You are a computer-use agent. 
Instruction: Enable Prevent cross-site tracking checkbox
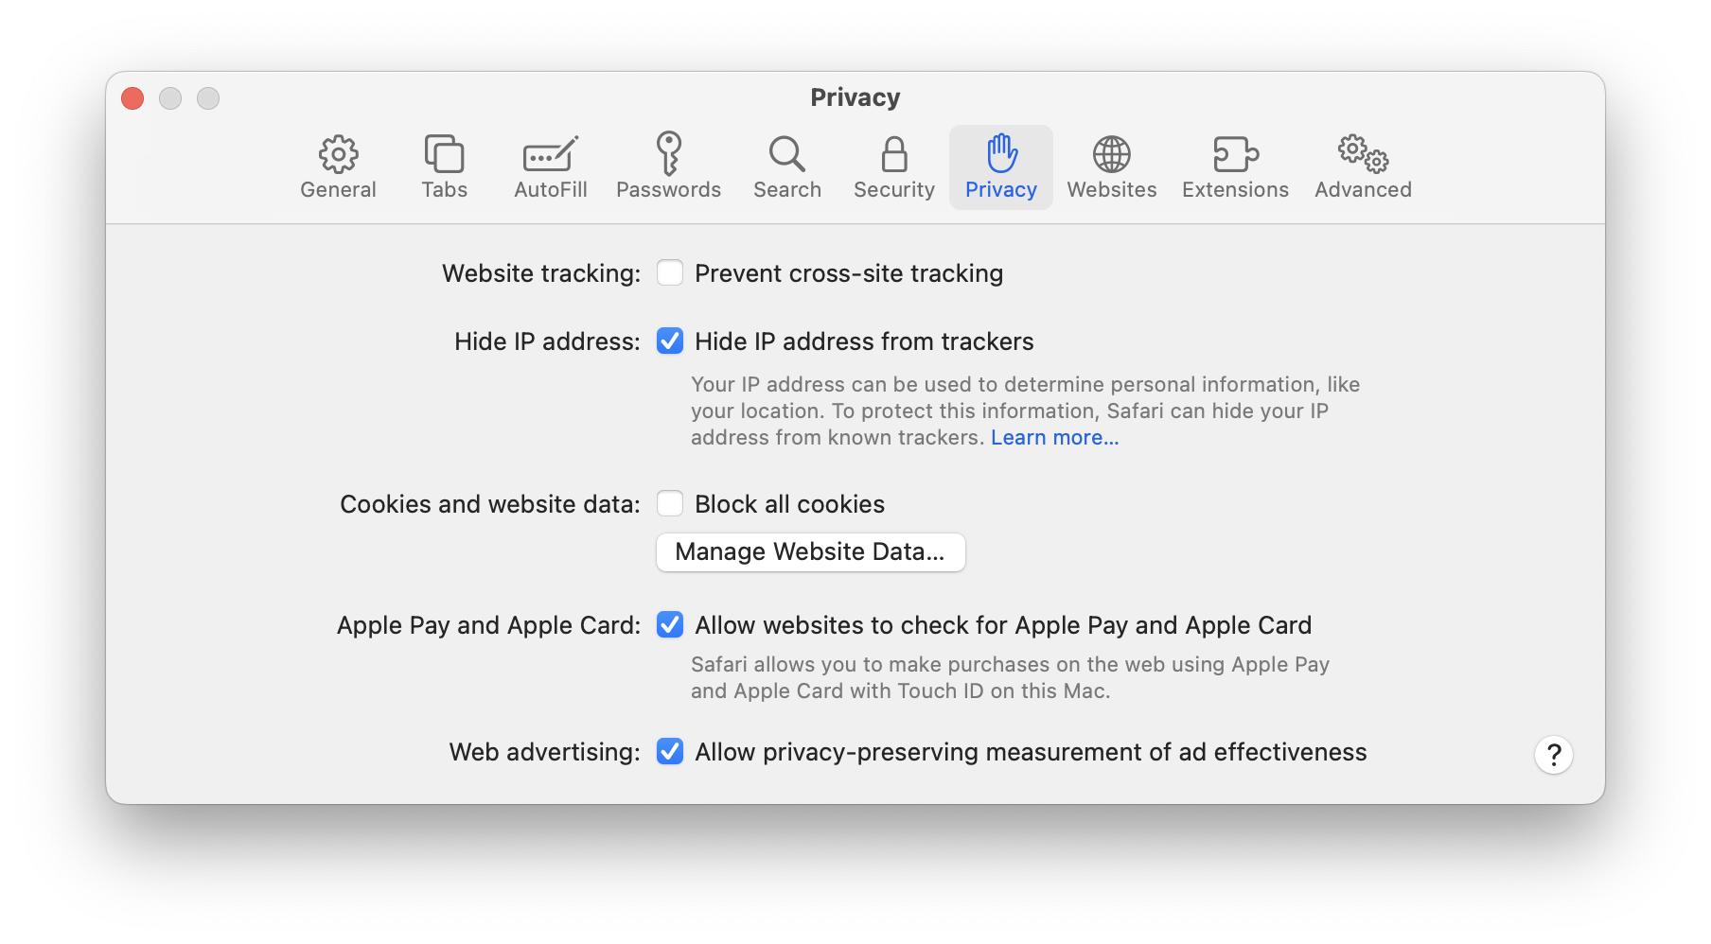click(670, 272)
